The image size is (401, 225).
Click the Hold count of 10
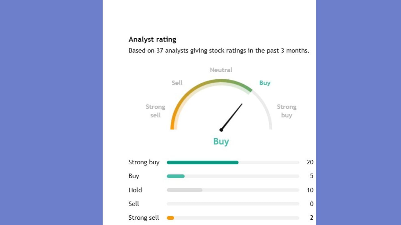310,190
